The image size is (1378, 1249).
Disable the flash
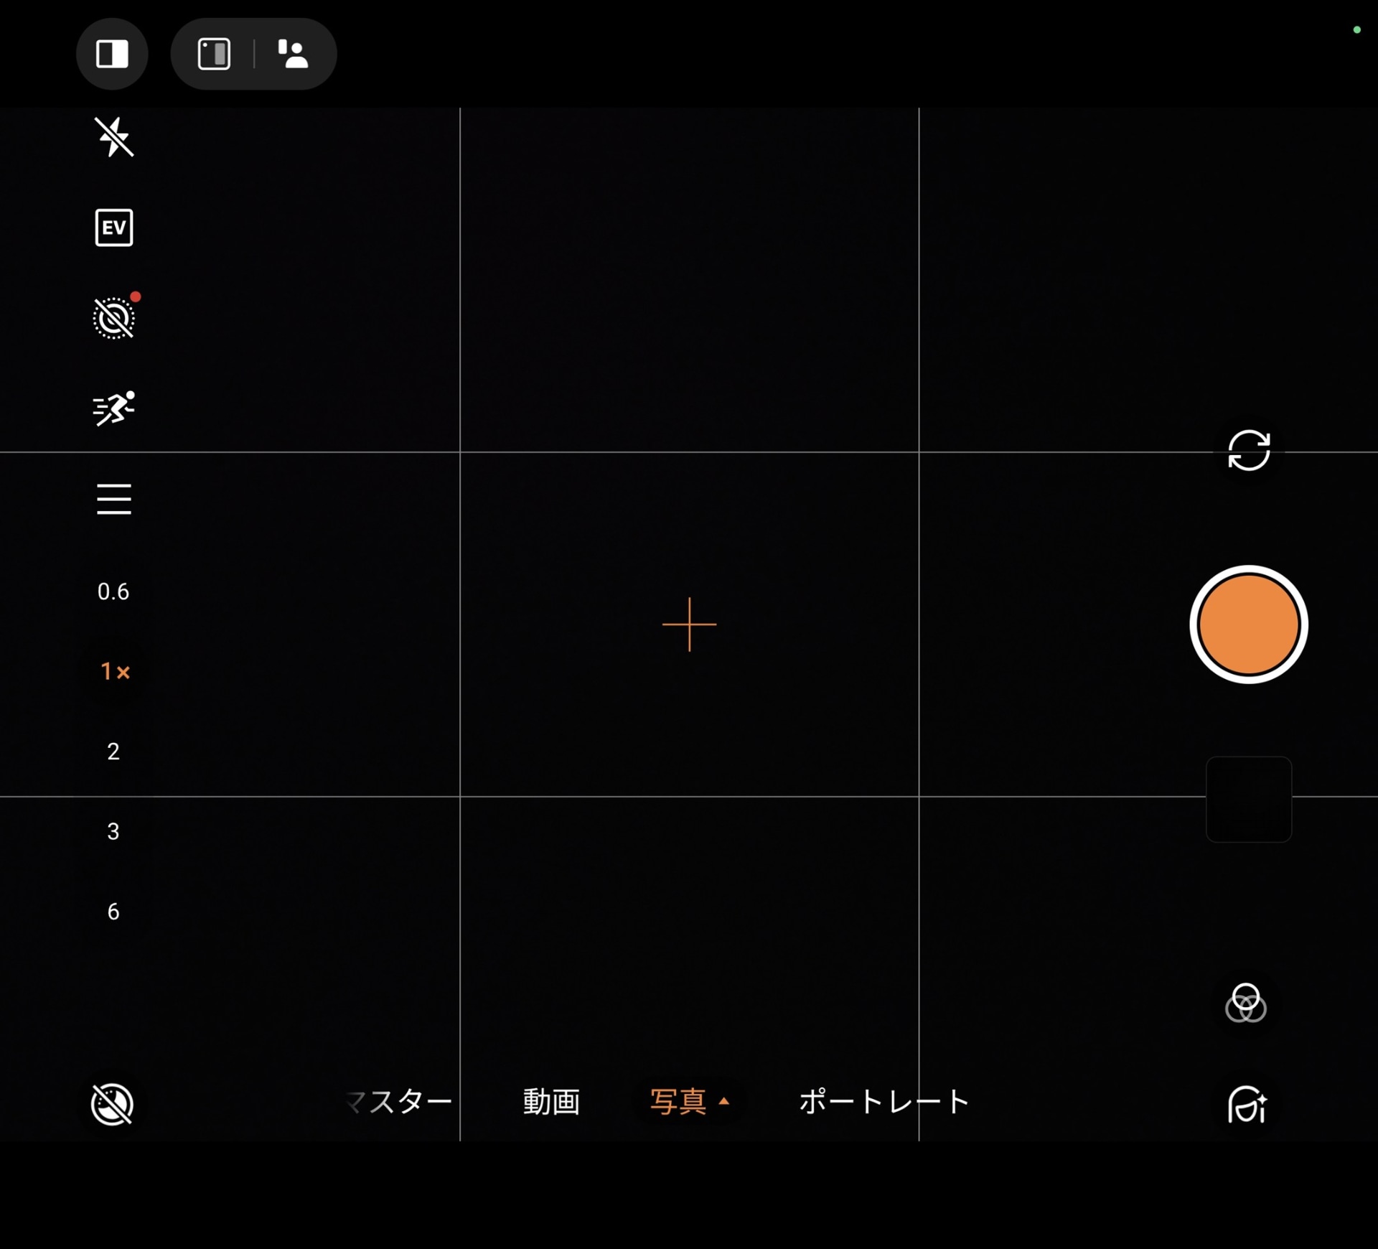click(x=113, y=138)
